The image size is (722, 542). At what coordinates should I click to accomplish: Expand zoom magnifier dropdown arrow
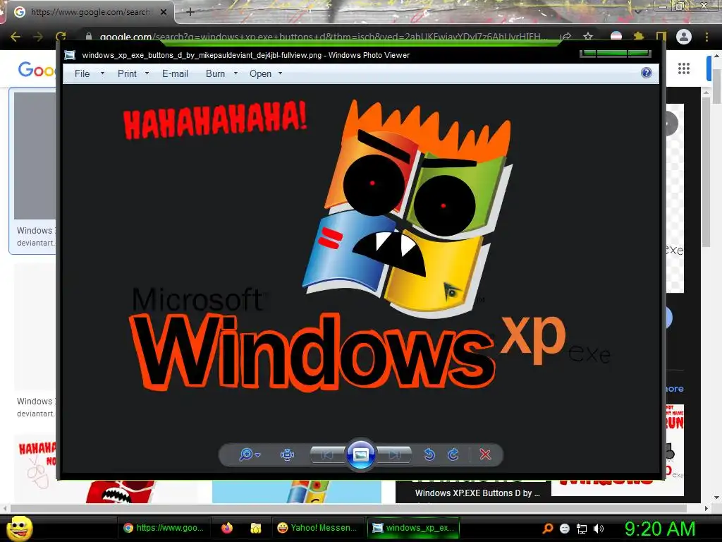(x=258, y=455)
